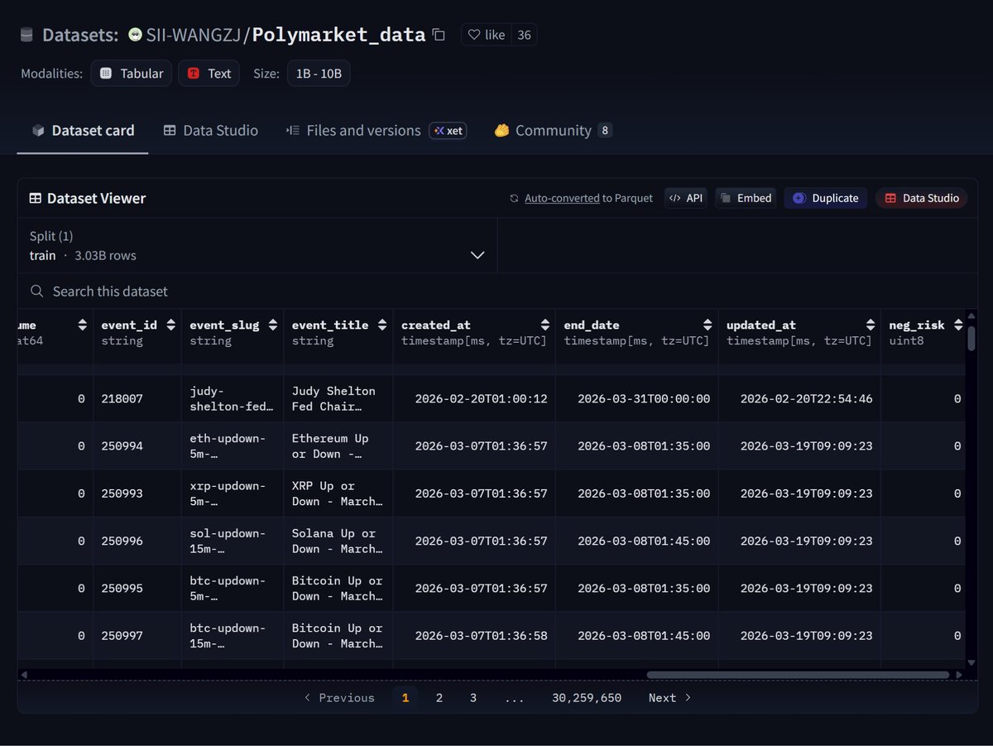
Task: Jump to last page 30,259,650
Action: (587, 698)
